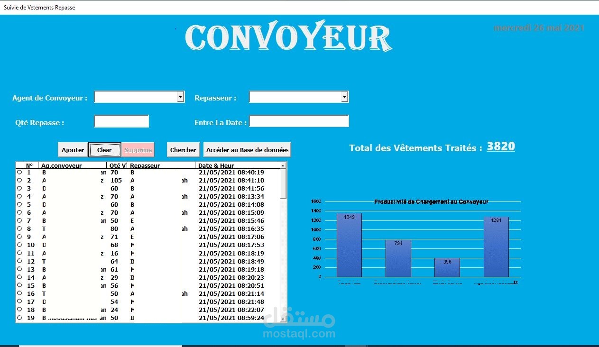
Task: Click the chart bar labeled 1349
Action: [349, 245]
